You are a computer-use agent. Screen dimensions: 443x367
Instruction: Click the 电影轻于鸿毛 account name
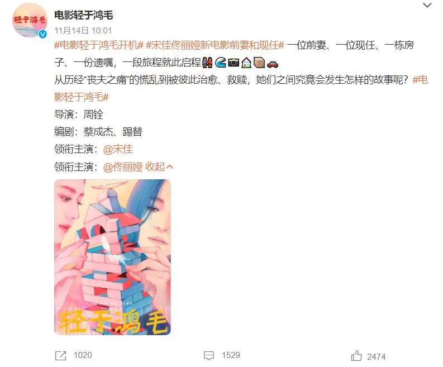(84, 15)
